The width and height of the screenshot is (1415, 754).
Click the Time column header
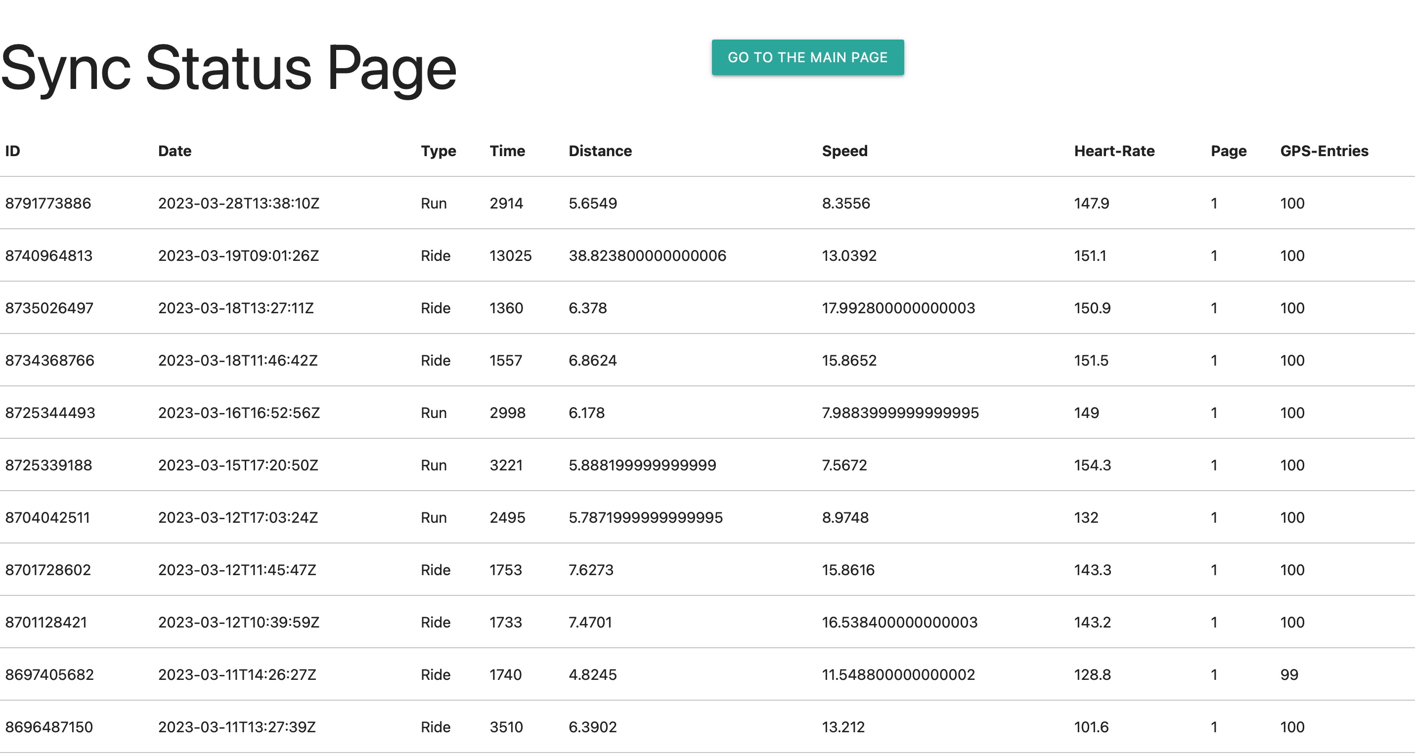(x=507, y=151)
